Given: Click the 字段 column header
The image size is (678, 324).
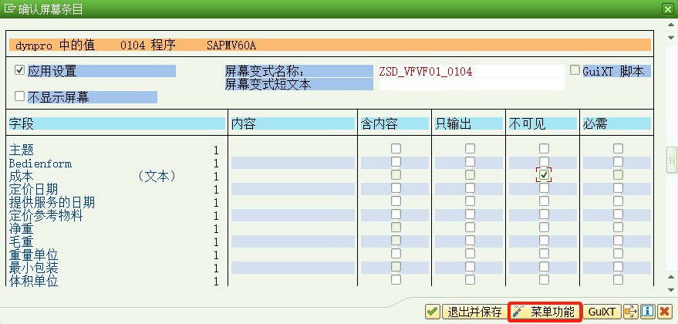Looking at the screenshot, I should click(117, 123).
